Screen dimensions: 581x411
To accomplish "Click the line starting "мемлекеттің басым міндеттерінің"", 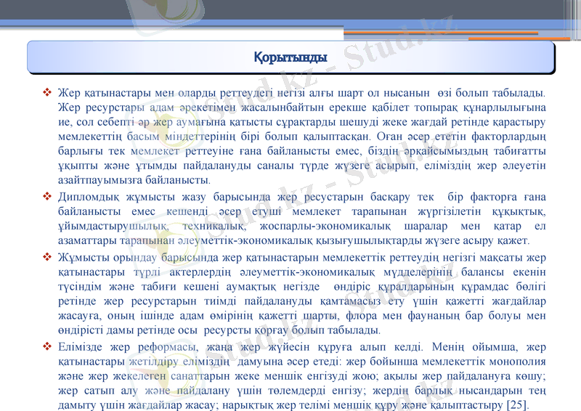I will 301,137.
